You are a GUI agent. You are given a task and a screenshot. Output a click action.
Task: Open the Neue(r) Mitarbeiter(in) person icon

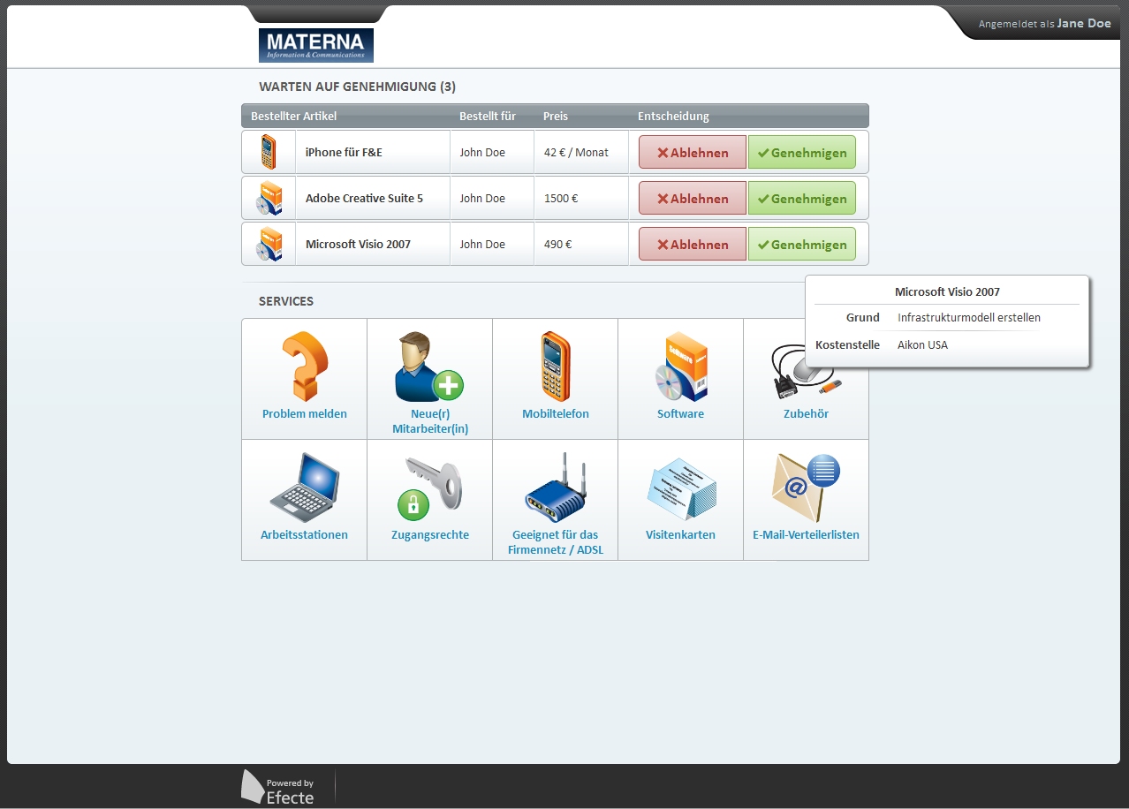(429, 366)
